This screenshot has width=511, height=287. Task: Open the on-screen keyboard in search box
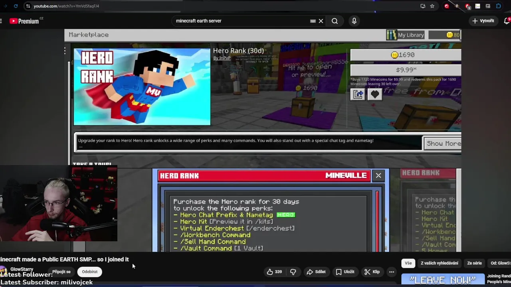coord(313,21)
